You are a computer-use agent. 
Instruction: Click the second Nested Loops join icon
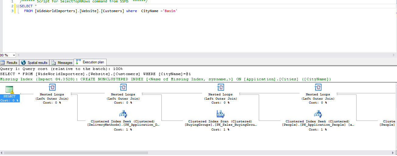pyautogui.click(x=123, y=88)
